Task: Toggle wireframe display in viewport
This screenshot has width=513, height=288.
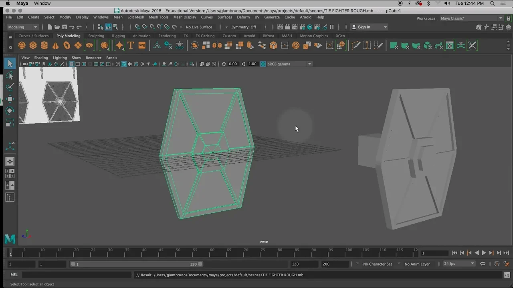Action: click(118, 64)
